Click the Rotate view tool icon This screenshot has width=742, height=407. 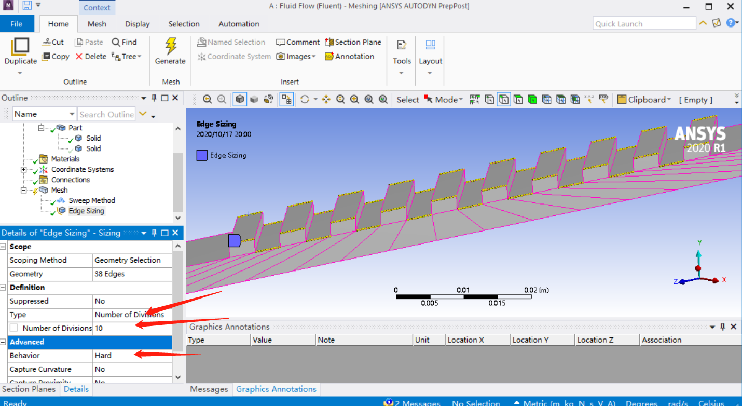coord(305,99)
